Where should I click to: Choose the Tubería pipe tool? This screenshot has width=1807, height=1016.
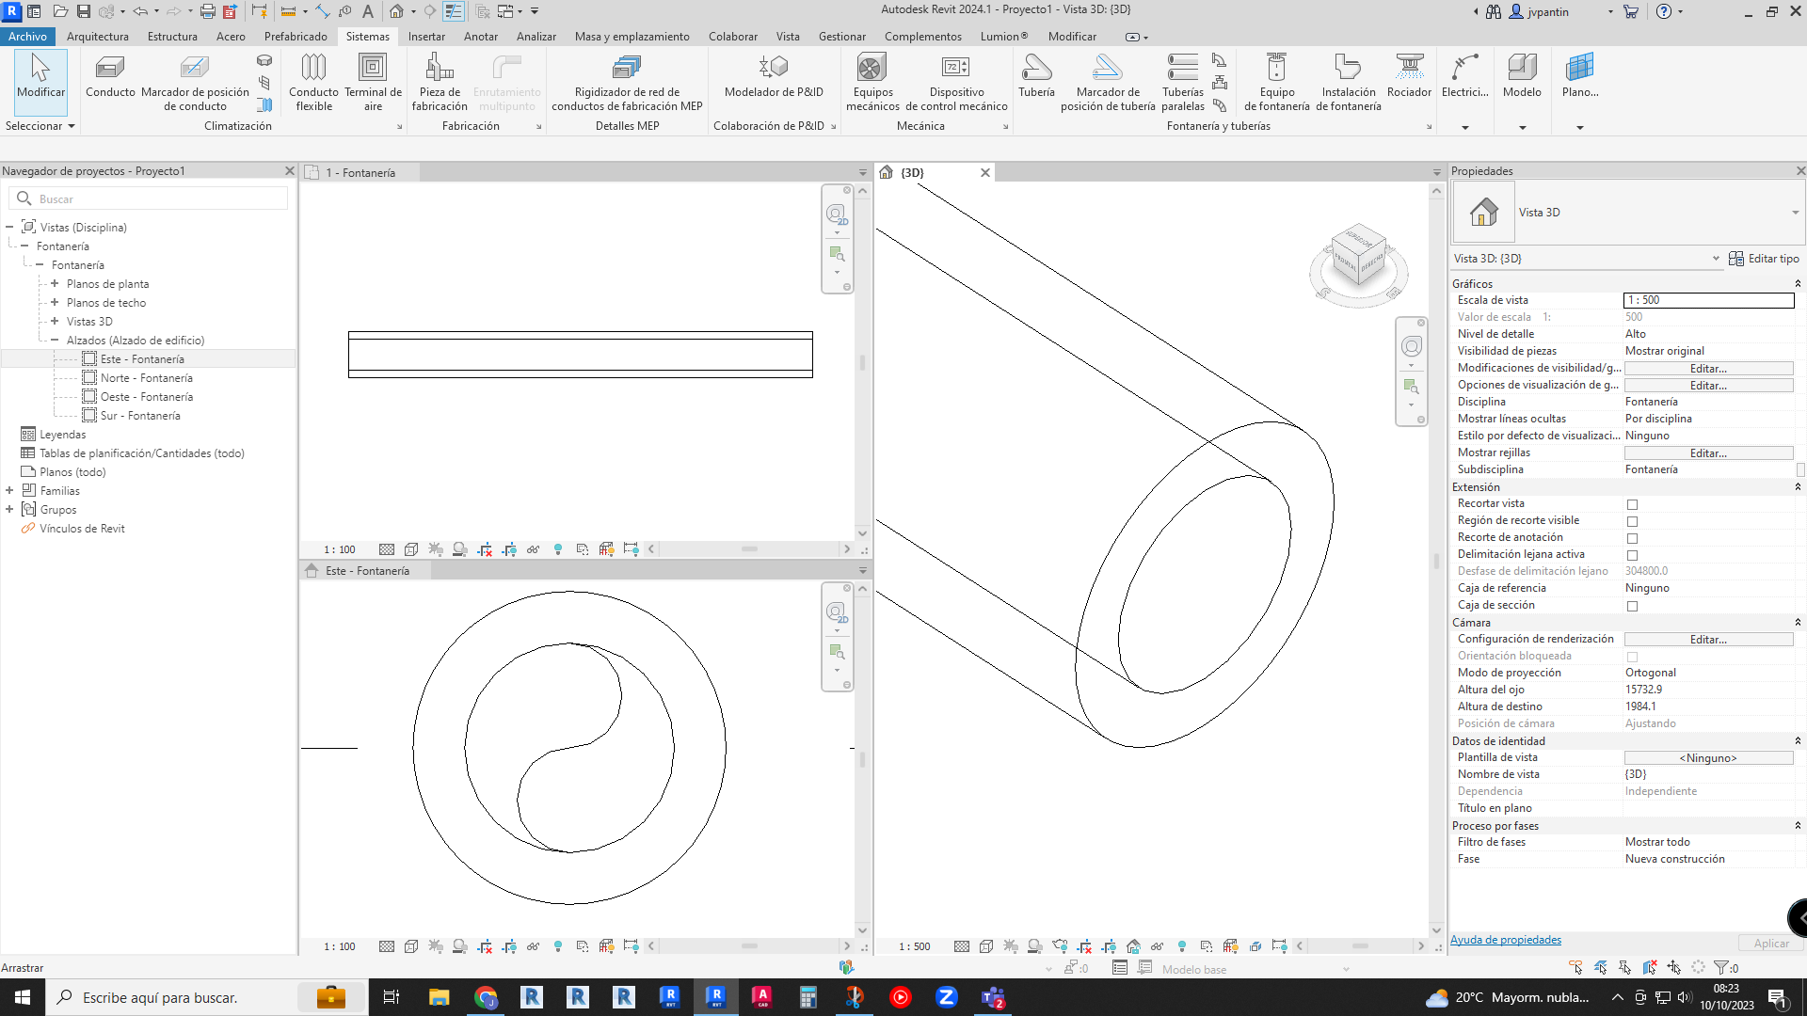(1036, 76)
